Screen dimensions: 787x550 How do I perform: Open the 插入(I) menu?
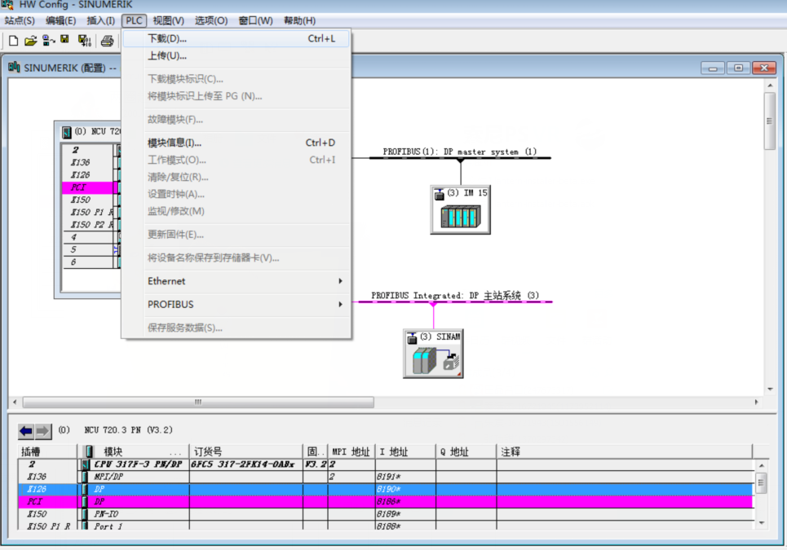[x=101, y=20]
